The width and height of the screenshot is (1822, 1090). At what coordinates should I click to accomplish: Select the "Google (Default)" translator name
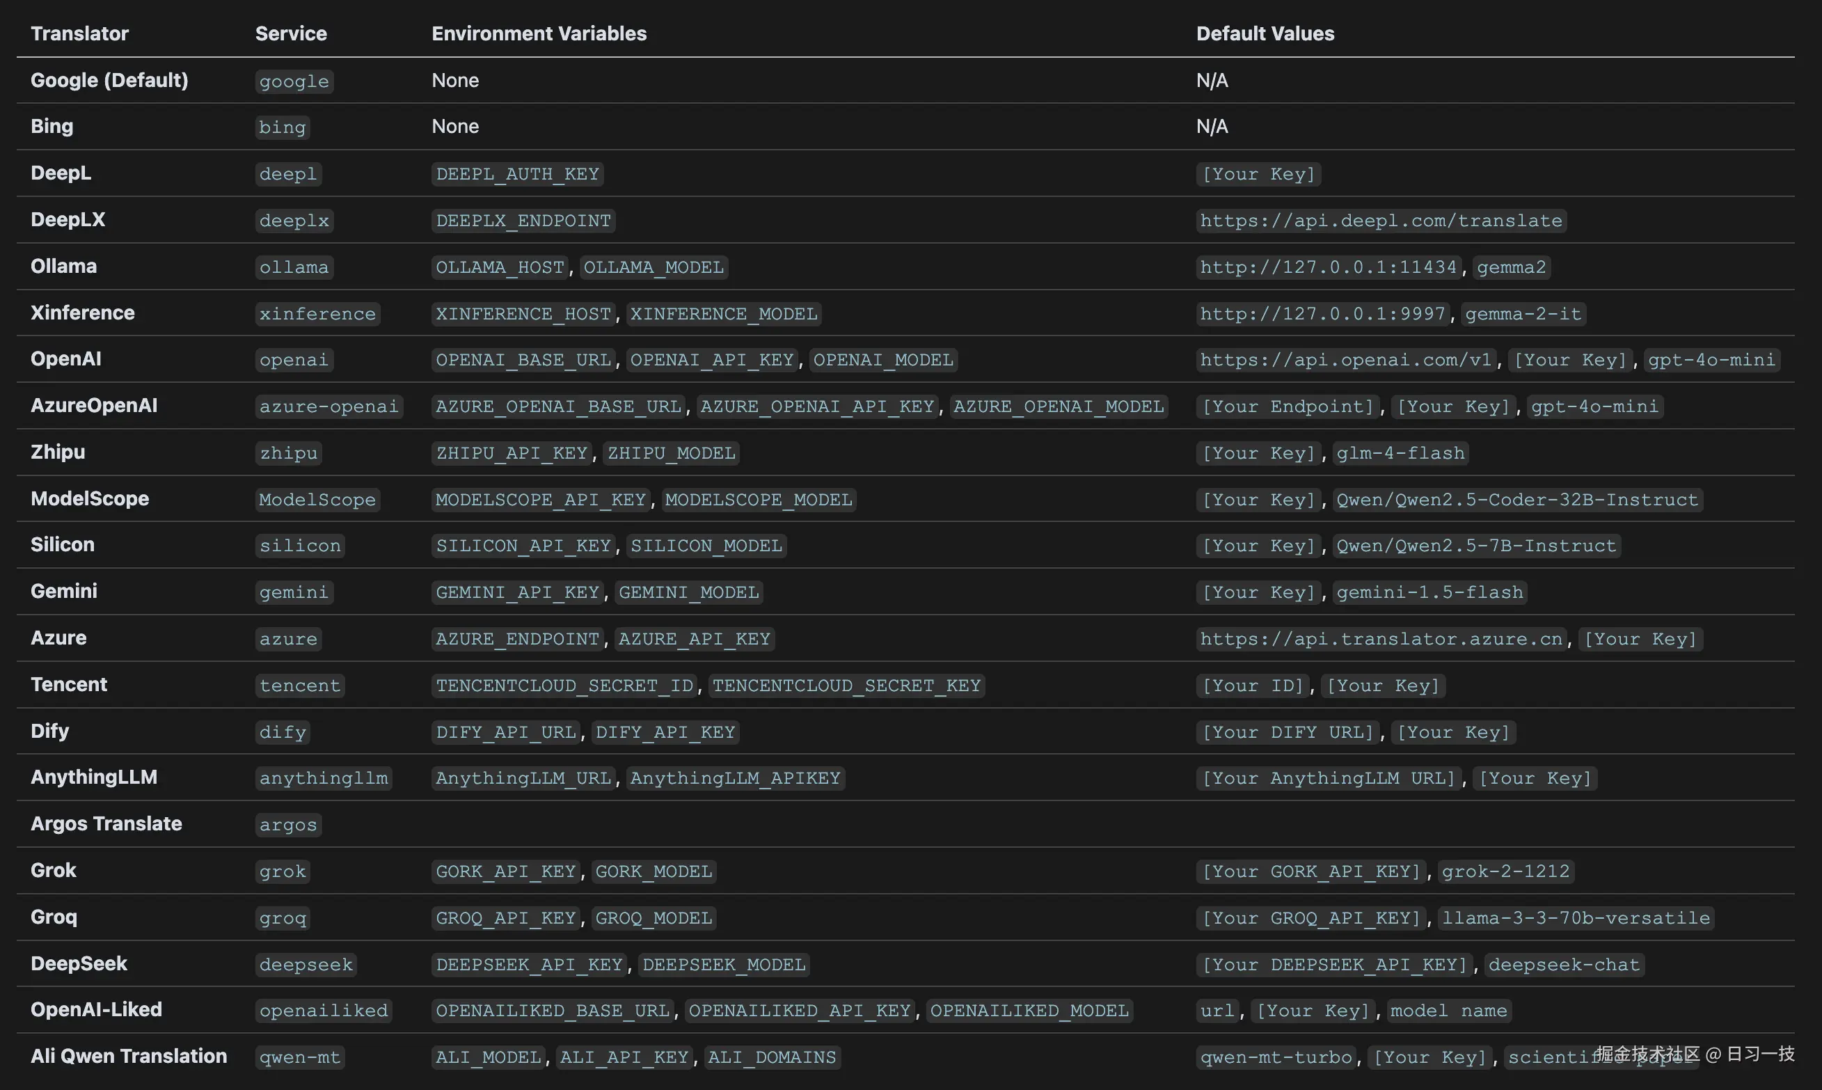(109, 80)
